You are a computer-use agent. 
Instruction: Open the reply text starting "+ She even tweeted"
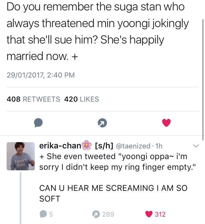click(118, 162)
